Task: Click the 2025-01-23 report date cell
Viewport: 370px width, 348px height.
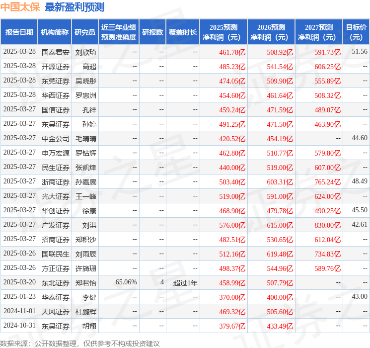Action: [x=19, y=297]
